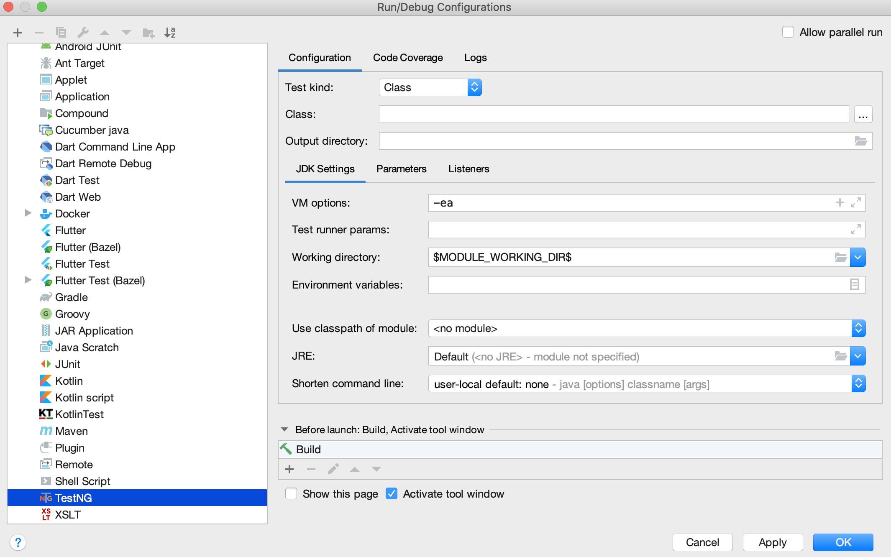Enable Show this page
891x557 pixels.
[291, 494]
